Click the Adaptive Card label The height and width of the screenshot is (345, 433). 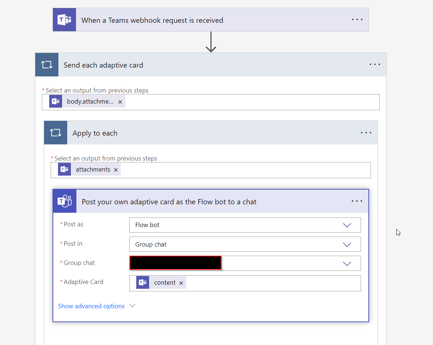click(x=83, y=282)
